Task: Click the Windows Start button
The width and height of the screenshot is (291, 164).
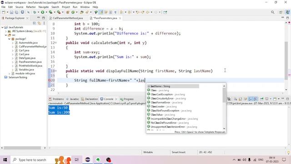Action: click(x=5, y=160)
